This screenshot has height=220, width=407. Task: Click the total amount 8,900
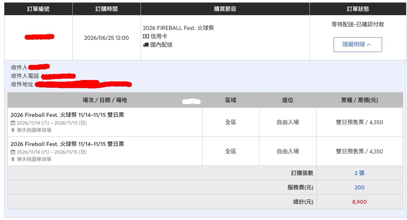click(x=360, y=202)
